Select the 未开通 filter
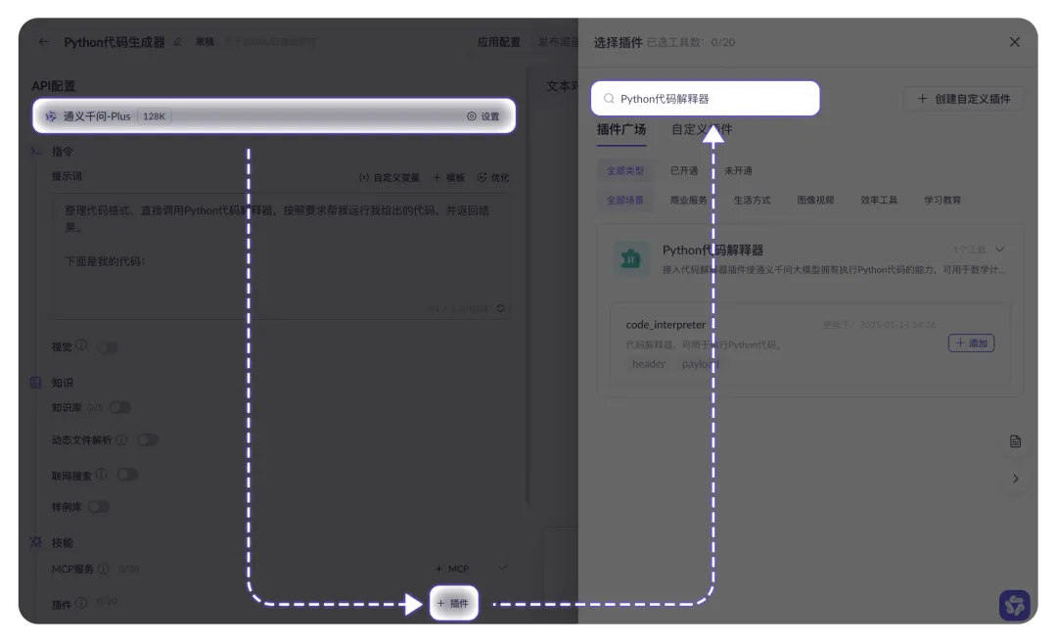 pos(738,170)
